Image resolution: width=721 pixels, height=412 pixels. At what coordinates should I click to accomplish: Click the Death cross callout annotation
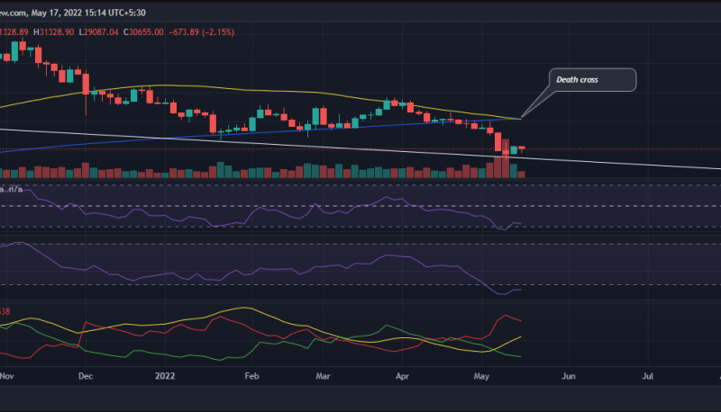pos(592,80)
